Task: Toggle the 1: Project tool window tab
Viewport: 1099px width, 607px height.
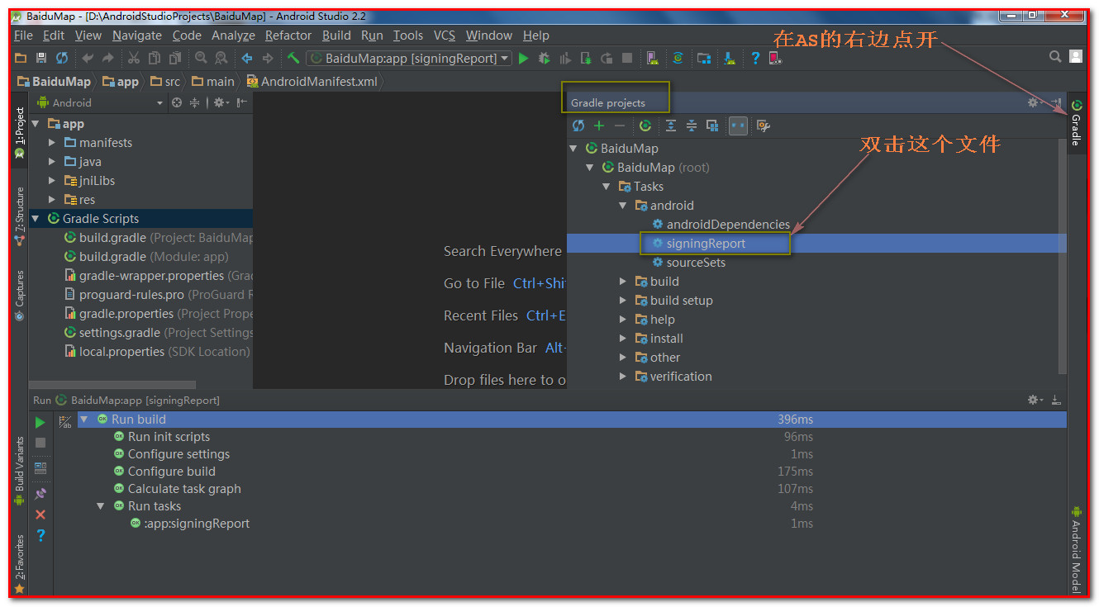Action: (x=20, y=133)
